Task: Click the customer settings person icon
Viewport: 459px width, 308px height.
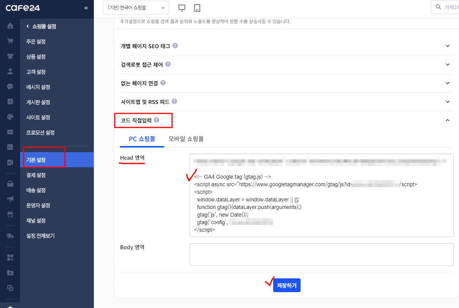Action: (10, 72)
